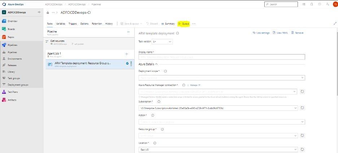Open more actions ellipsis next to Queue
338x153 pixels.
[x=194, y=24]
